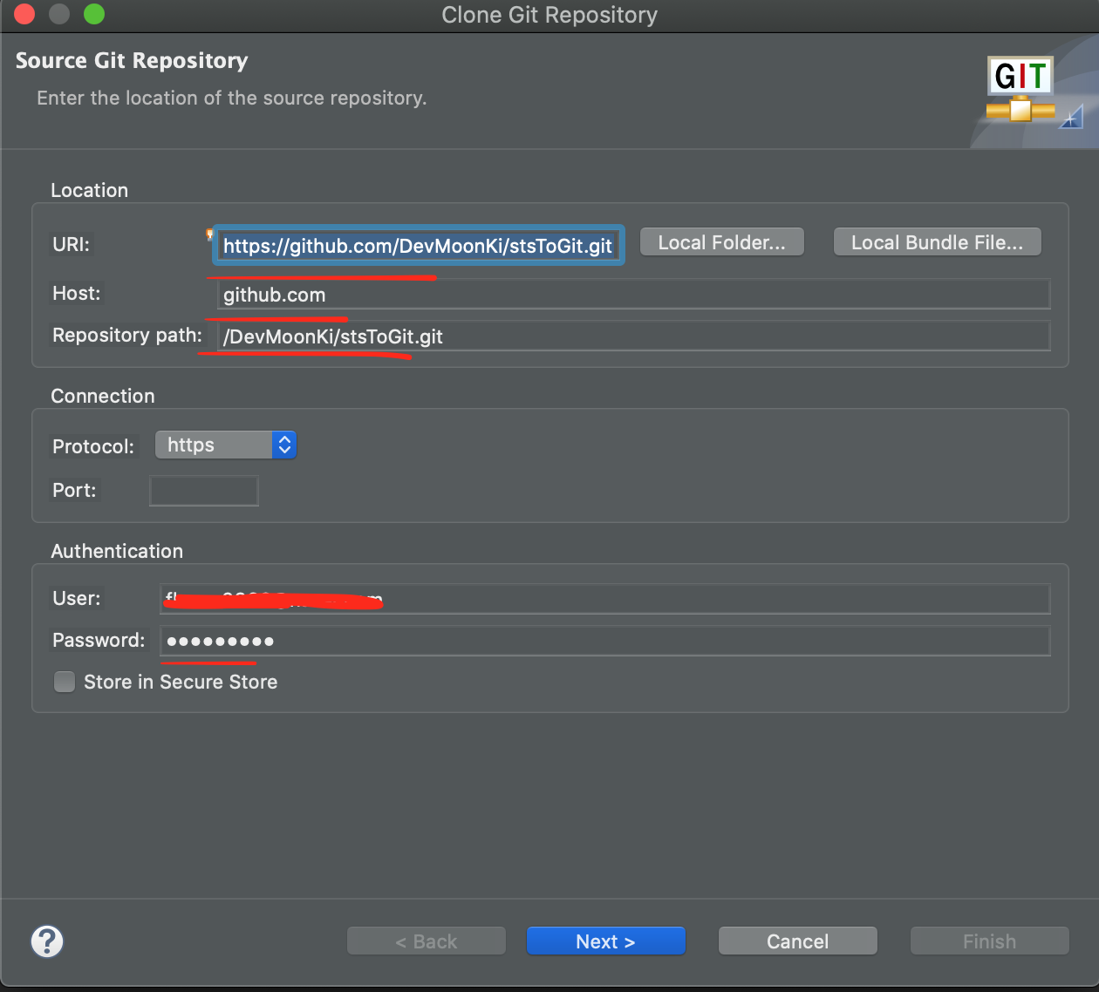Viewport: 1099px width, 992px height.
Task: Focus the URI input field
Action: point(419,246)
